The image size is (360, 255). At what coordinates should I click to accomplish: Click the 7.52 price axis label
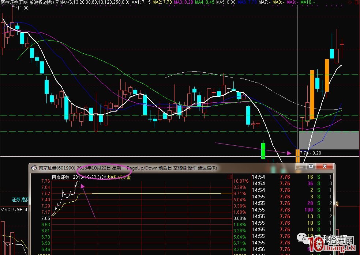pos(45,194)
